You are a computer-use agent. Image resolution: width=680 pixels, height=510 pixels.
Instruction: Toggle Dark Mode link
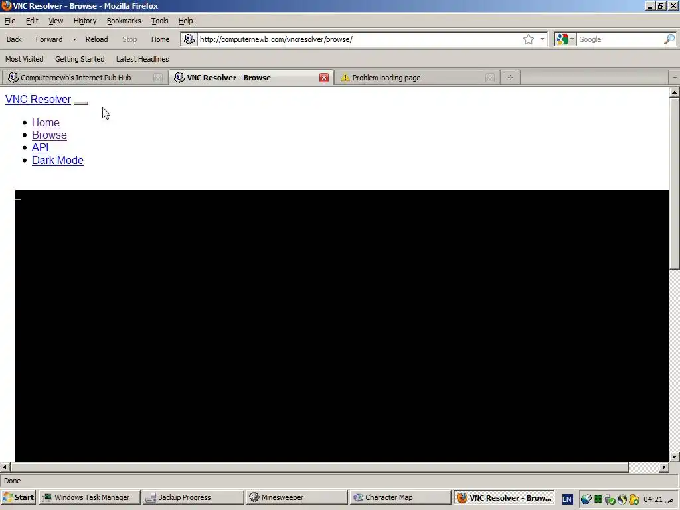click(57, 160)
